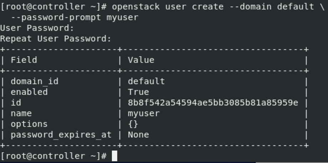Click the 'default' value for domain_id
Screen dimensions: 328x163
pos(146,81)
